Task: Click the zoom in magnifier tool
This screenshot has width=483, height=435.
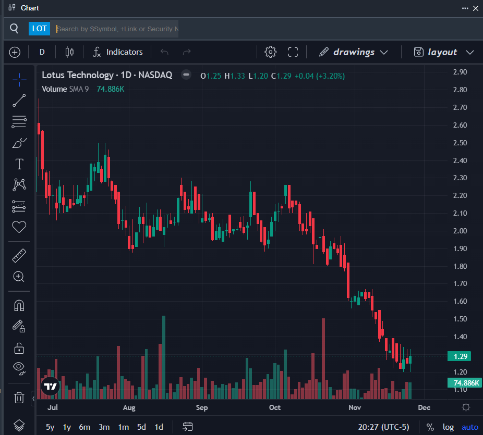Action: [19, 277]
